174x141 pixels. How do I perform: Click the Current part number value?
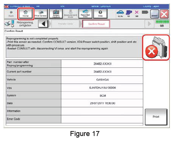click(103, 72)
